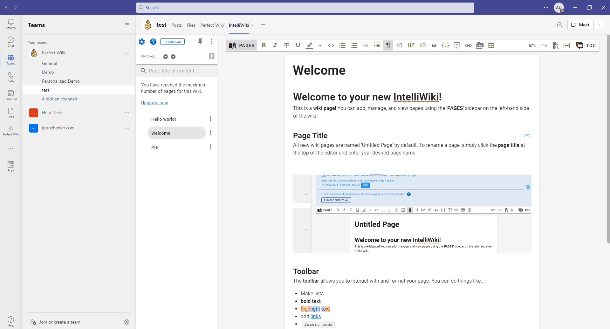
Task: Open the Apps store
Action: tap(11, 166)
